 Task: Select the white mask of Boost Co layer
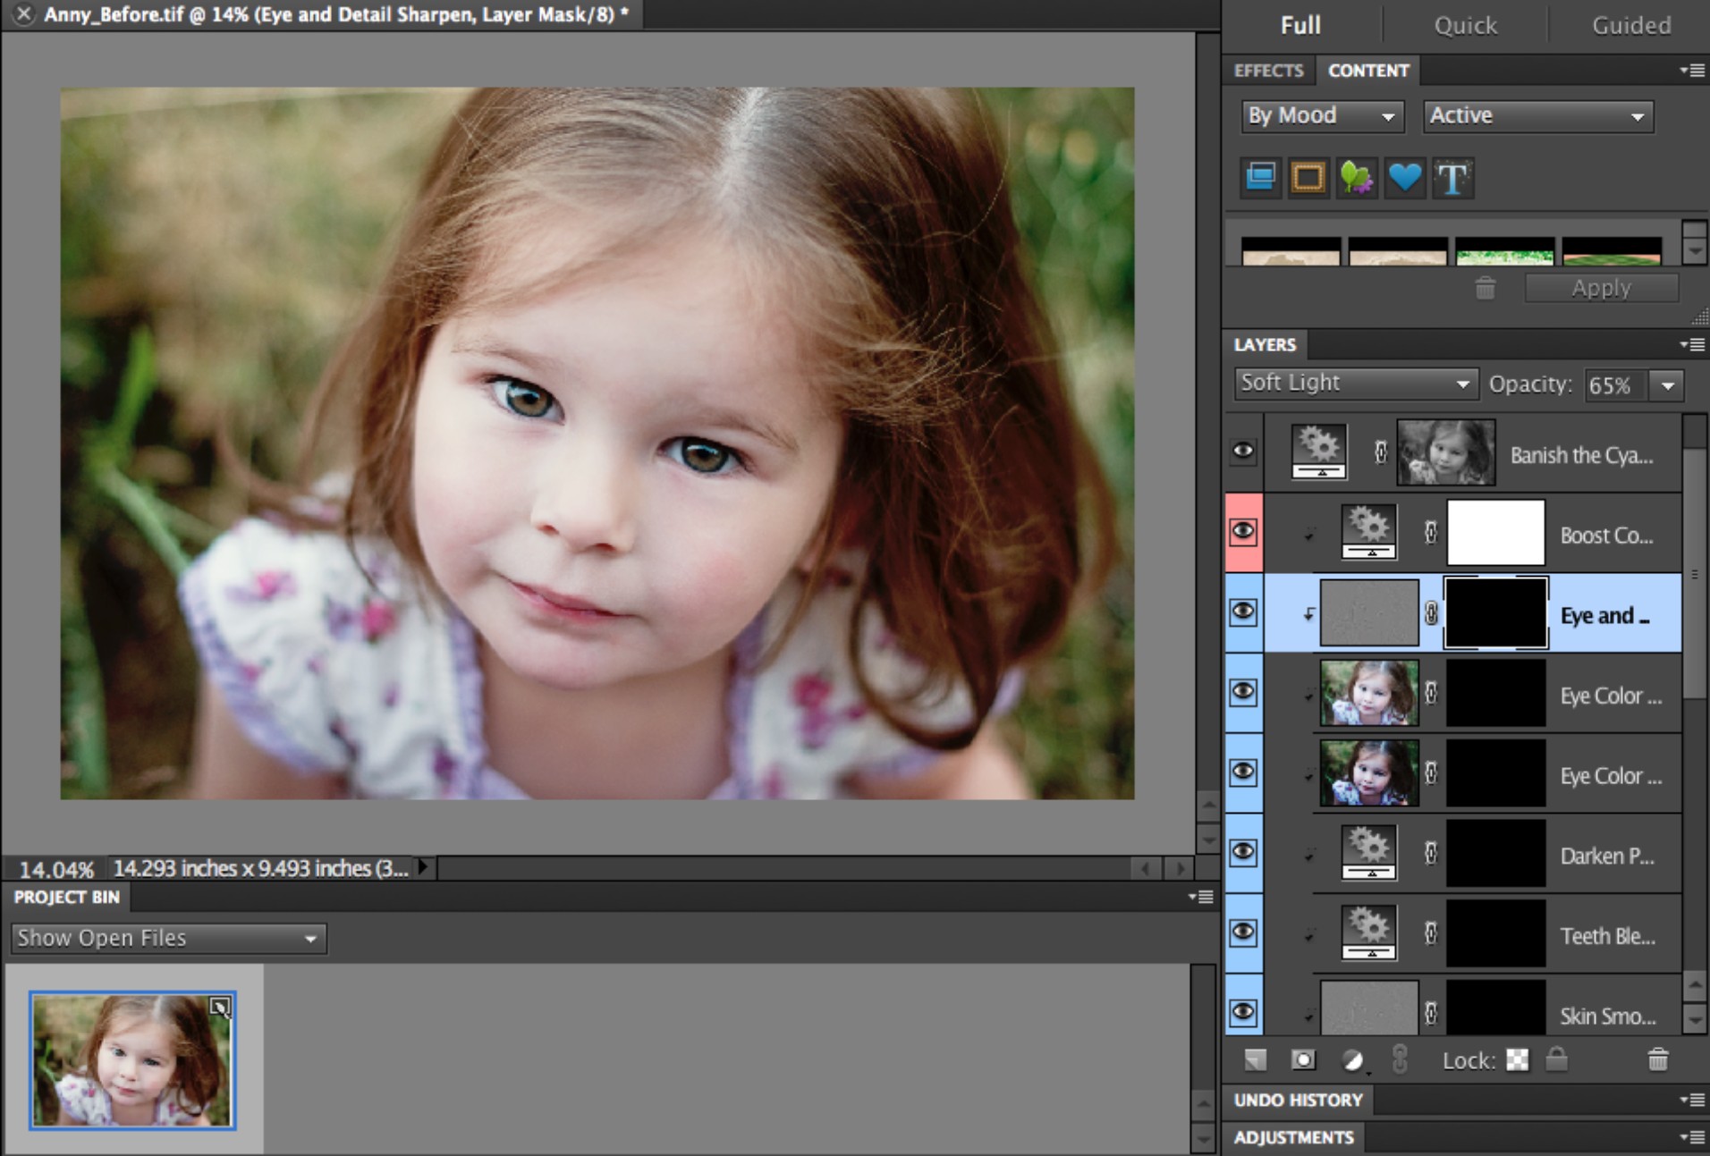click(1495, 533)
